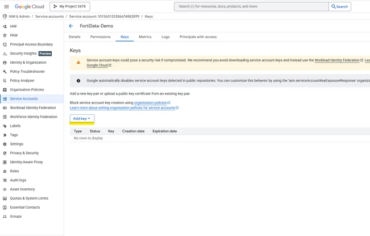Sort by the Creation date column header
Image resolution: width=370 pixels, height=236 pixels.
134,131
